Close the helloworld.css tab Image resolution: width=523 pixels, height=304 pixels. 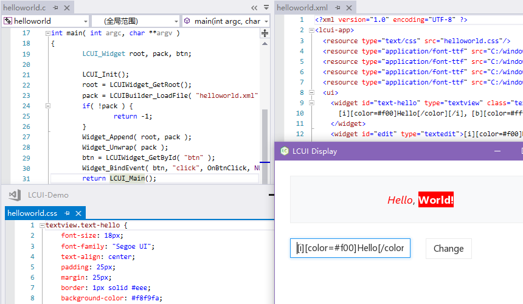tap(78, 213)
